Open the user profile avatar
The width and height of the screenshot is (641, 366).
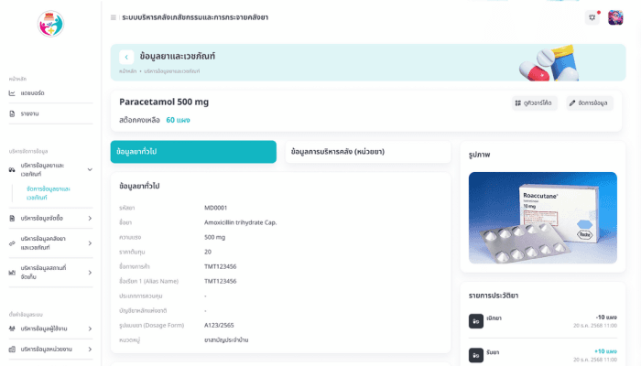pos(615,17)
